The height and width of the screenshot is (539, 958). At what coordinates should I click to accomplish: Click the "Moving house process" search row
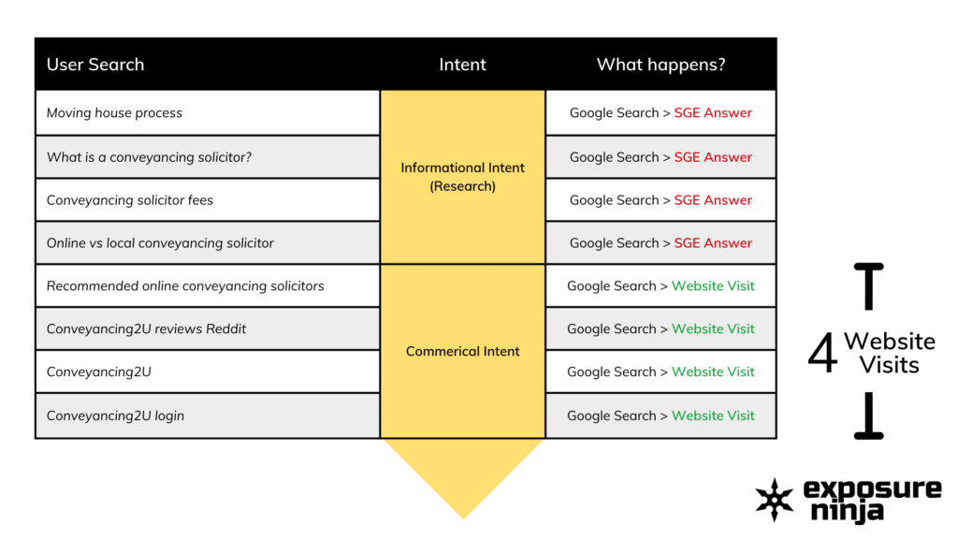[x=114, y=113]
